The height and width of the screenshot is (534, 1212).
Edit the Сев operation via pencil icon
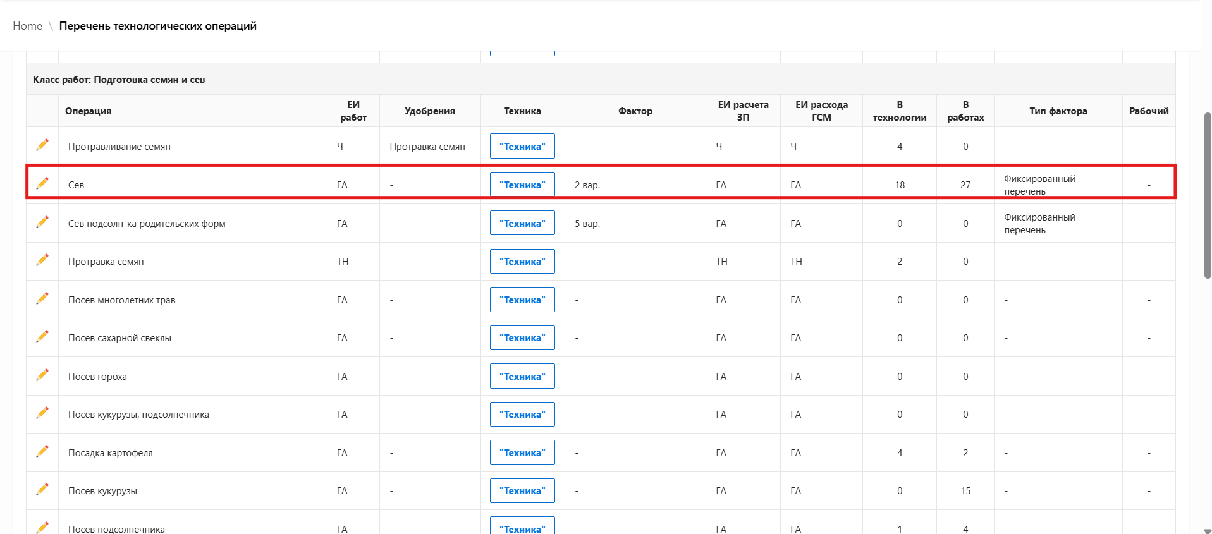pos(42,183)
